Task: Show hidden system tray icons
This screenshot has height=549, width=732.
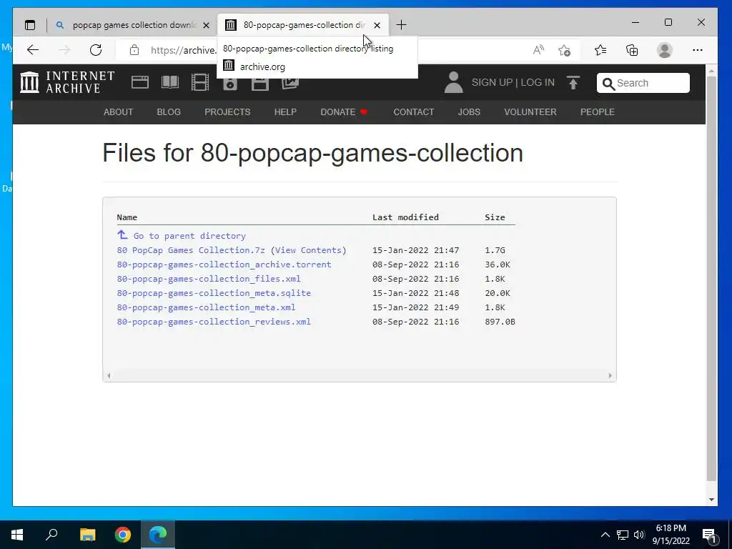Action: tap(605, 535)
